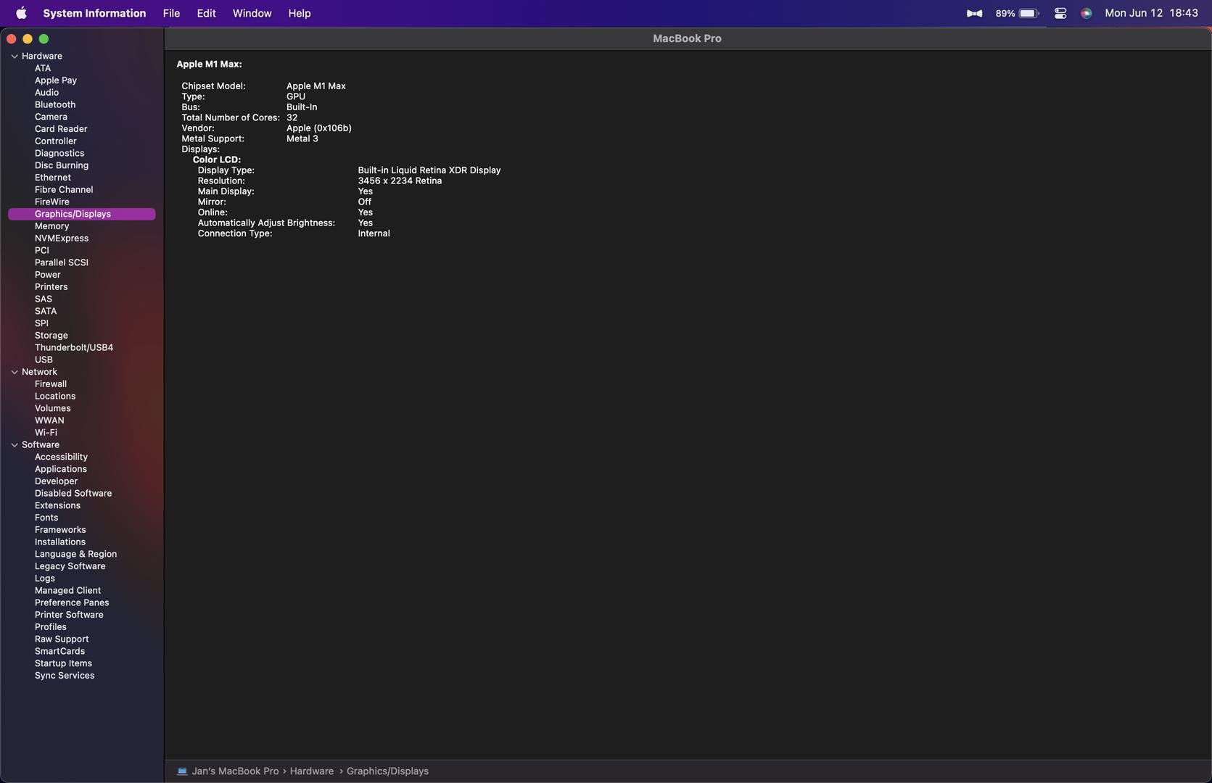Open the Apple menu icon
Image resolution: width=1212 pixels, height=783 pixels.
point(21,13)
